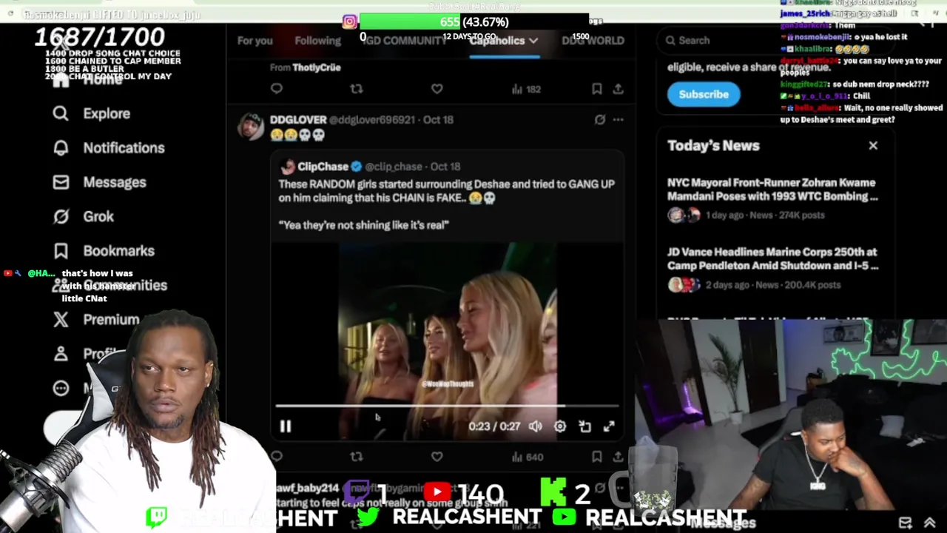View analytics showing 182 views

(x=526, y=89)
